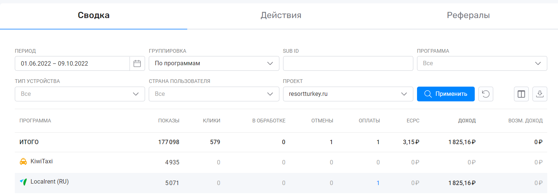558x195 pixels.
Task: Click the Localrent payments count link
Action: coord(378,183)
